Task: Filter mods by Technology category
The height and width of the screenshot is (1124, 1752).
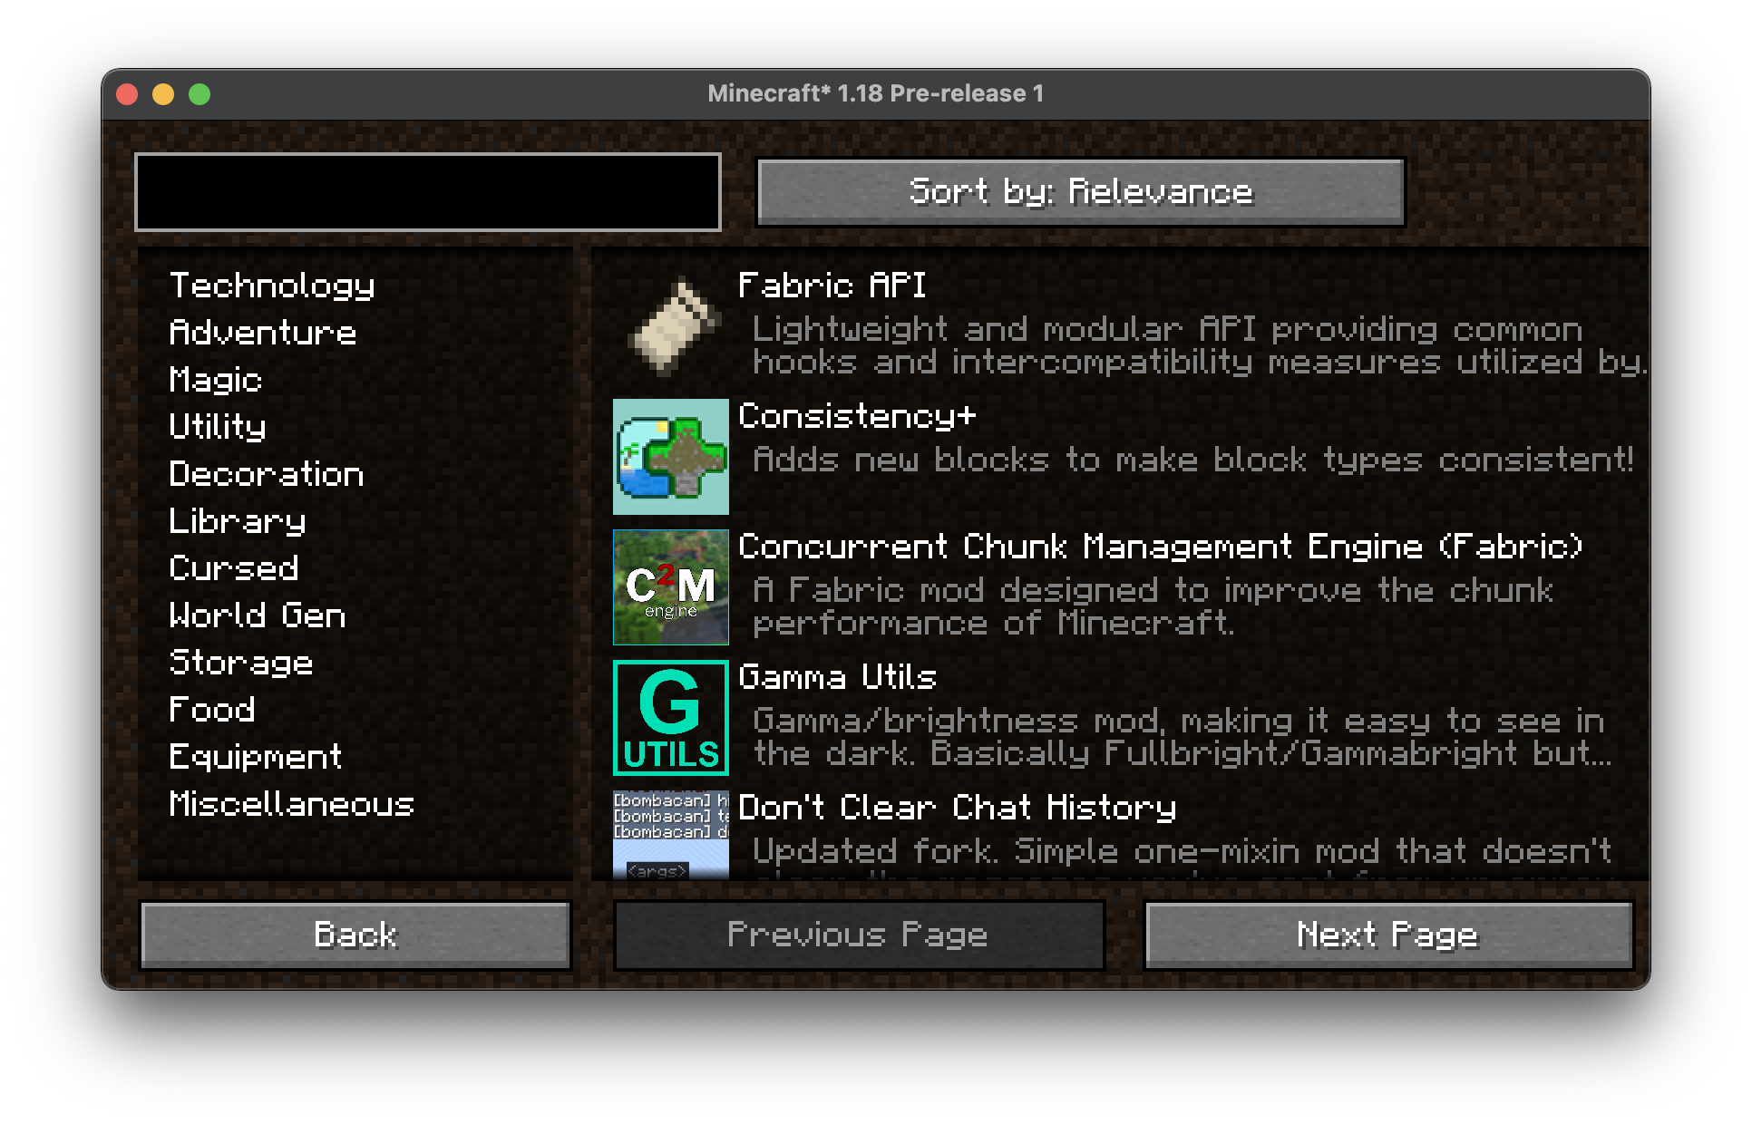Action: click(x=272, y=286)
